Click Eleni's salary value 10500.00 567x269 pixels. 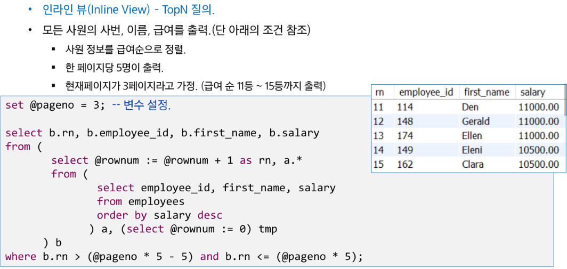click(x=539, y=150)
